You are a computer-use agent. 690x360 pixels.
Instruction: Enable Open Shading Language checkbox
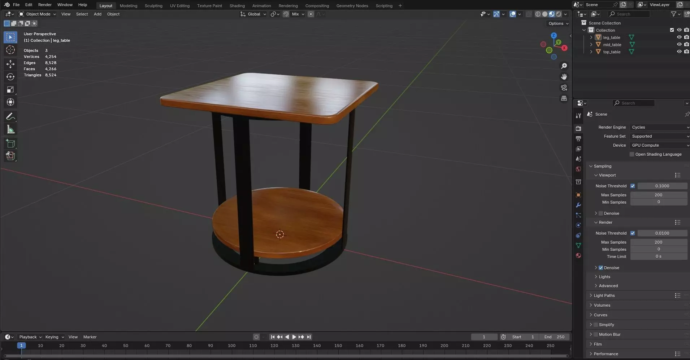coord(632,154)
